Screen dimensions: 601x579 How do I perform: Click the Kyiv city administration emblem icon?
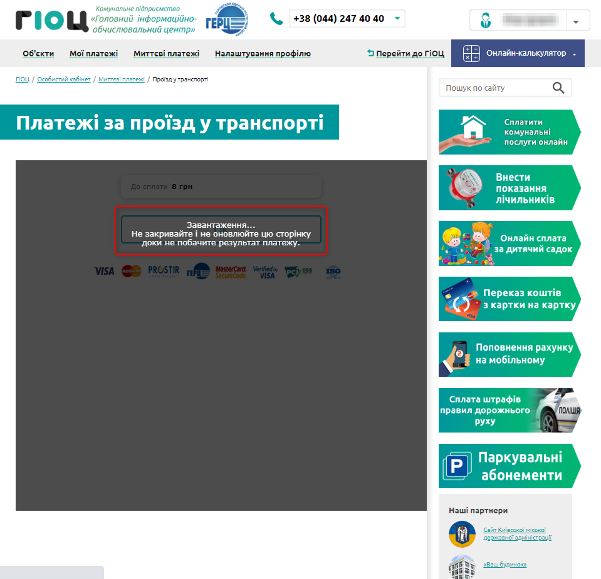[x=462, y=534]
